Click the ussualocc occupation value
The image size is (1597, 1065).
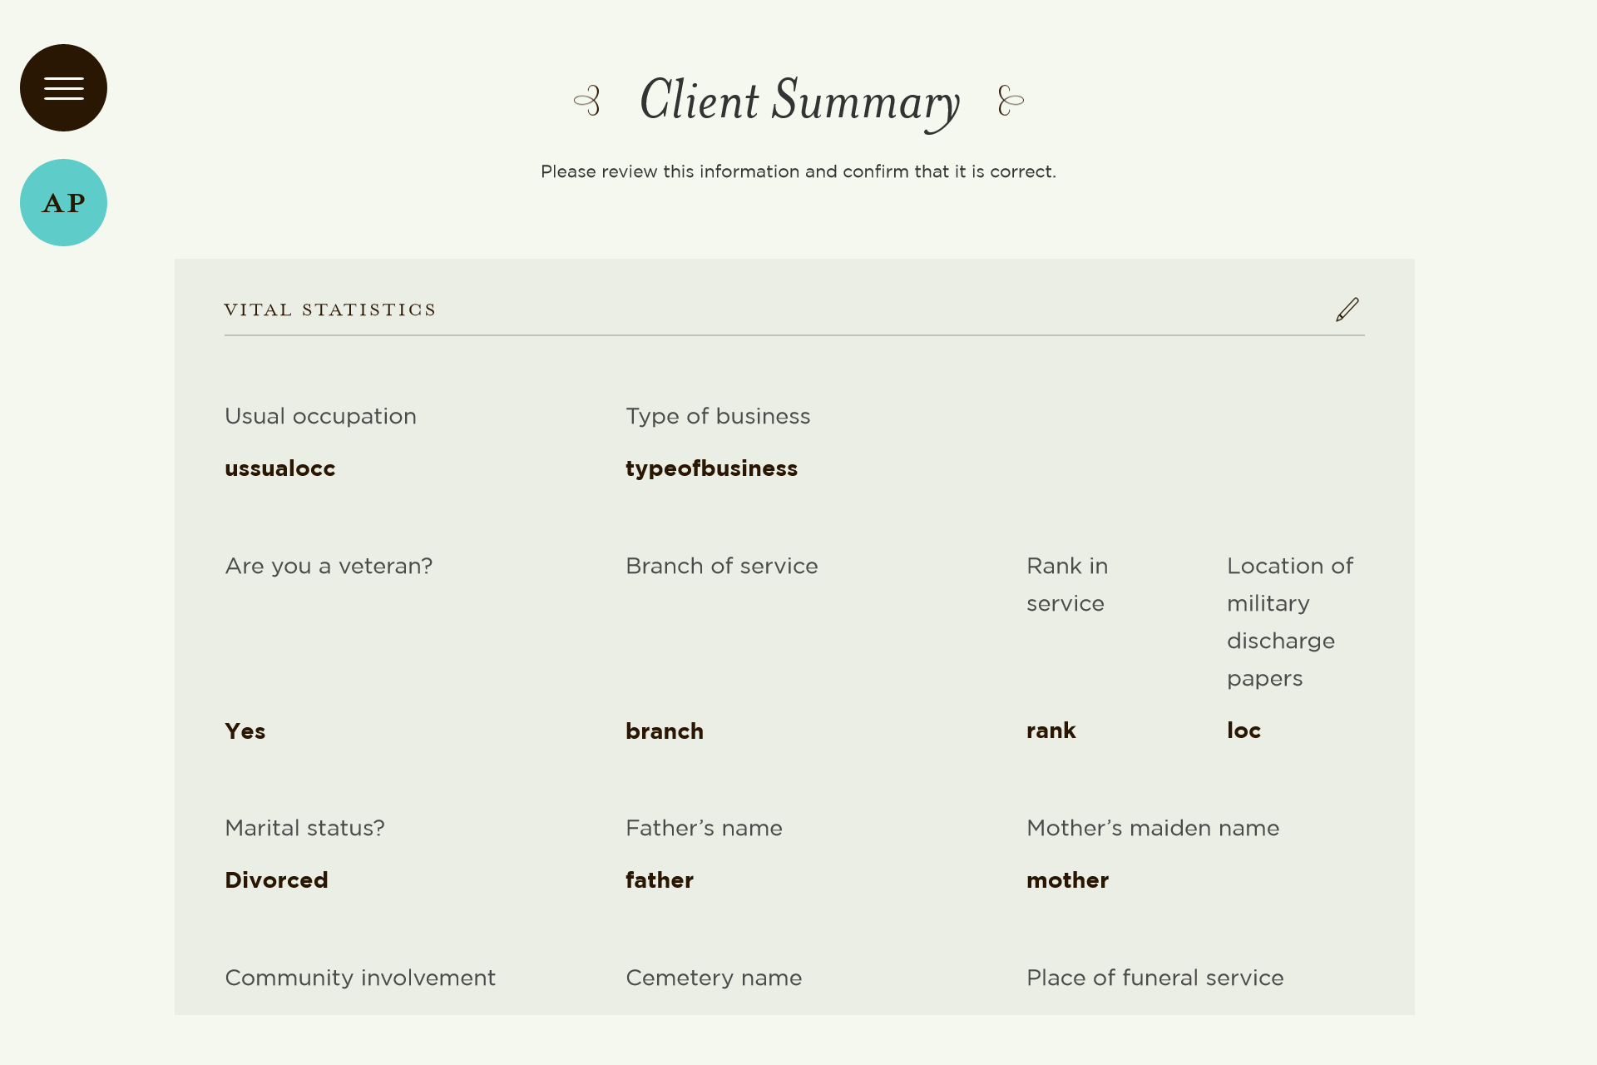pyautogui.click(x=280, y=468)
